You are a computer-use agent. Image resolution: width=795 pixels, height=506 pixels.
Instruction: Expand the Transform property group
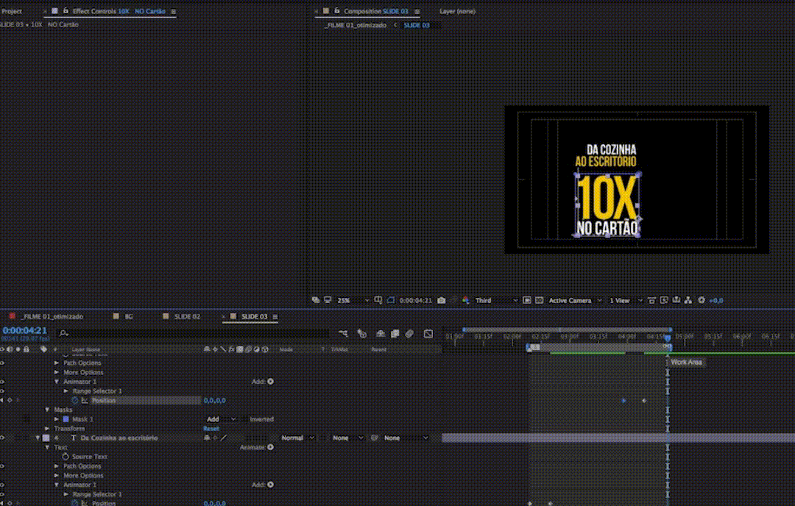click(48, 429)
